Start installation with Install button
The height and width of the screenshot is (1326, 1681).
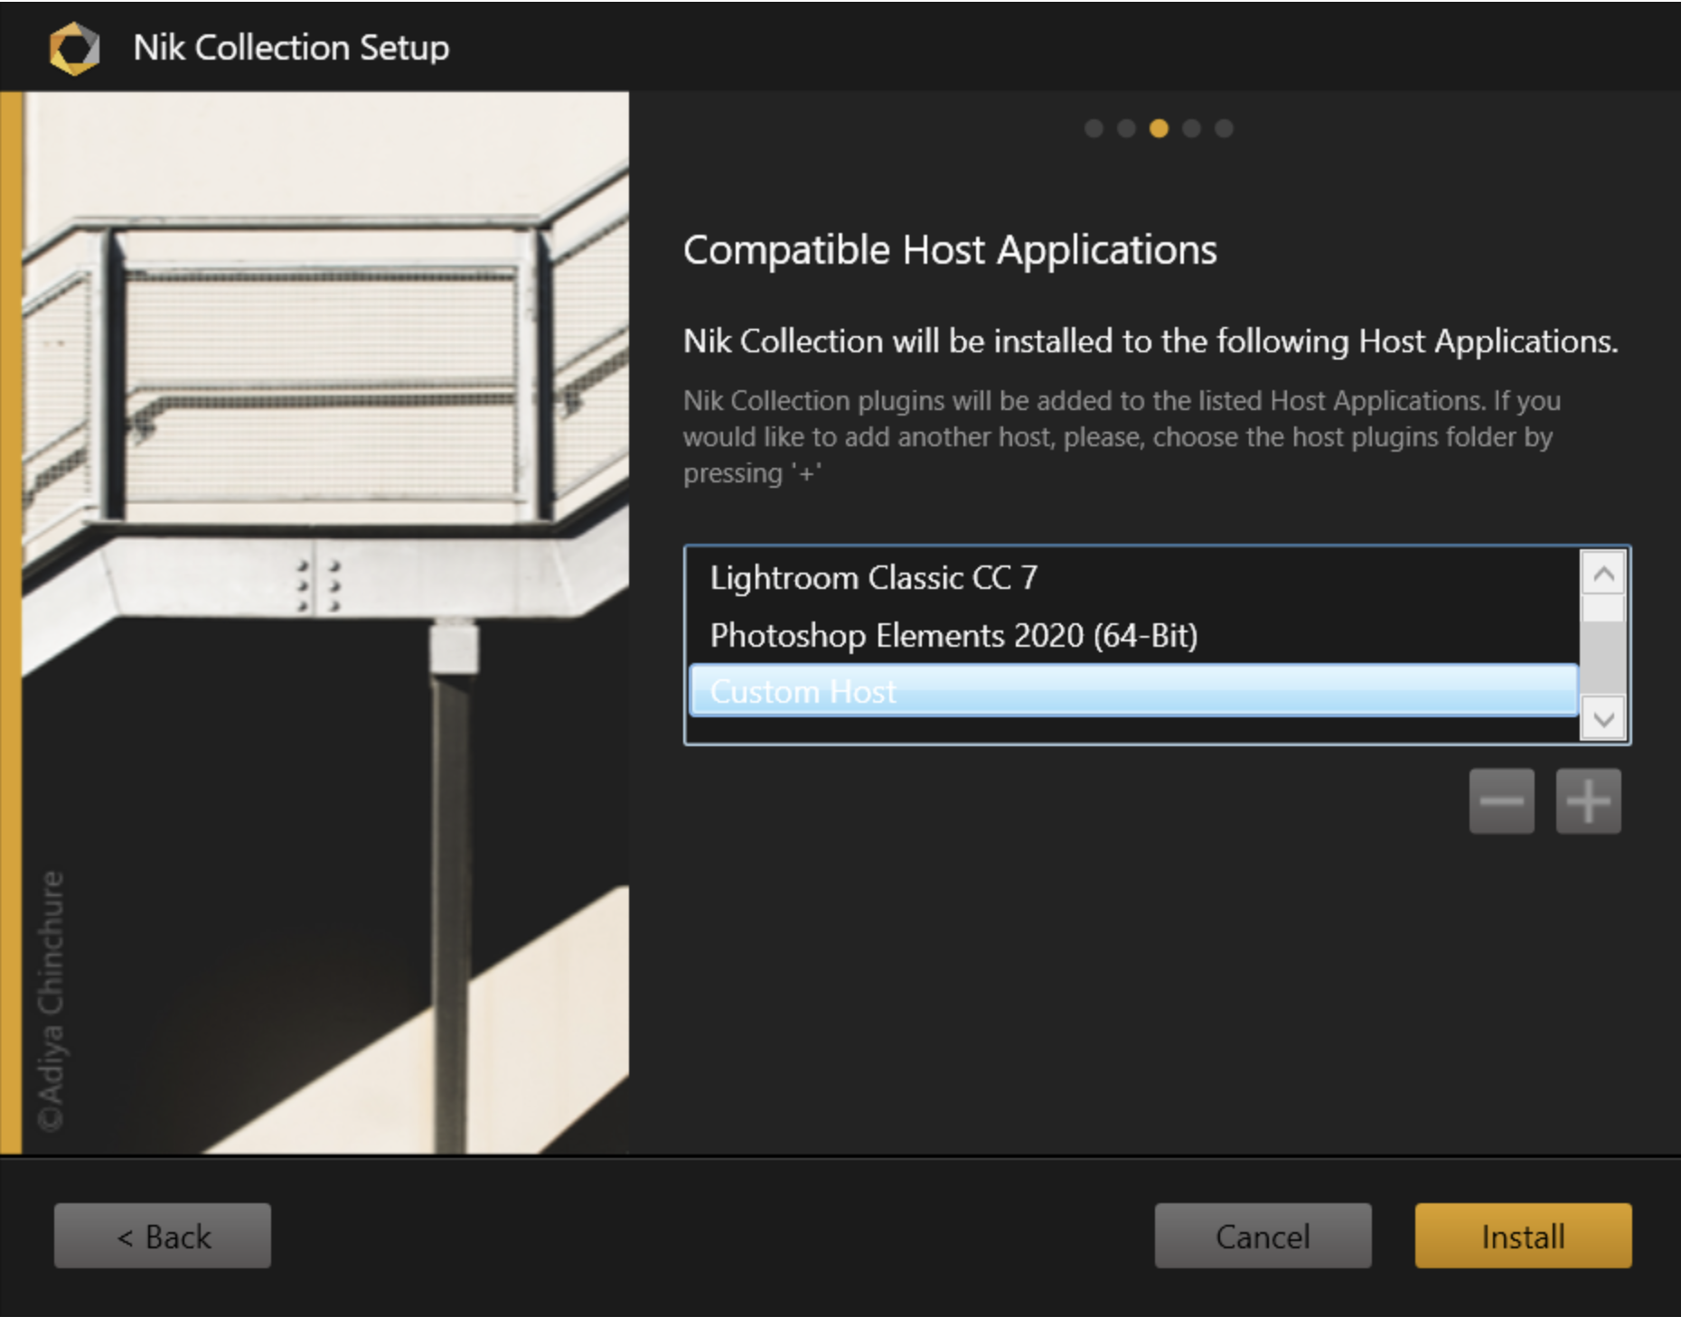(x=1523, y=1236)
